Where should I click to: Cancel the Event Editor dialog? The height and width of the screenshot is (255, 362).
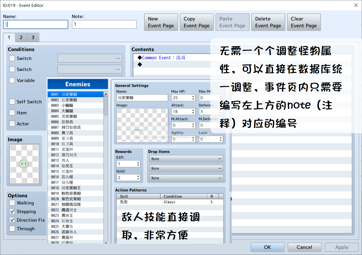point(305,247)
